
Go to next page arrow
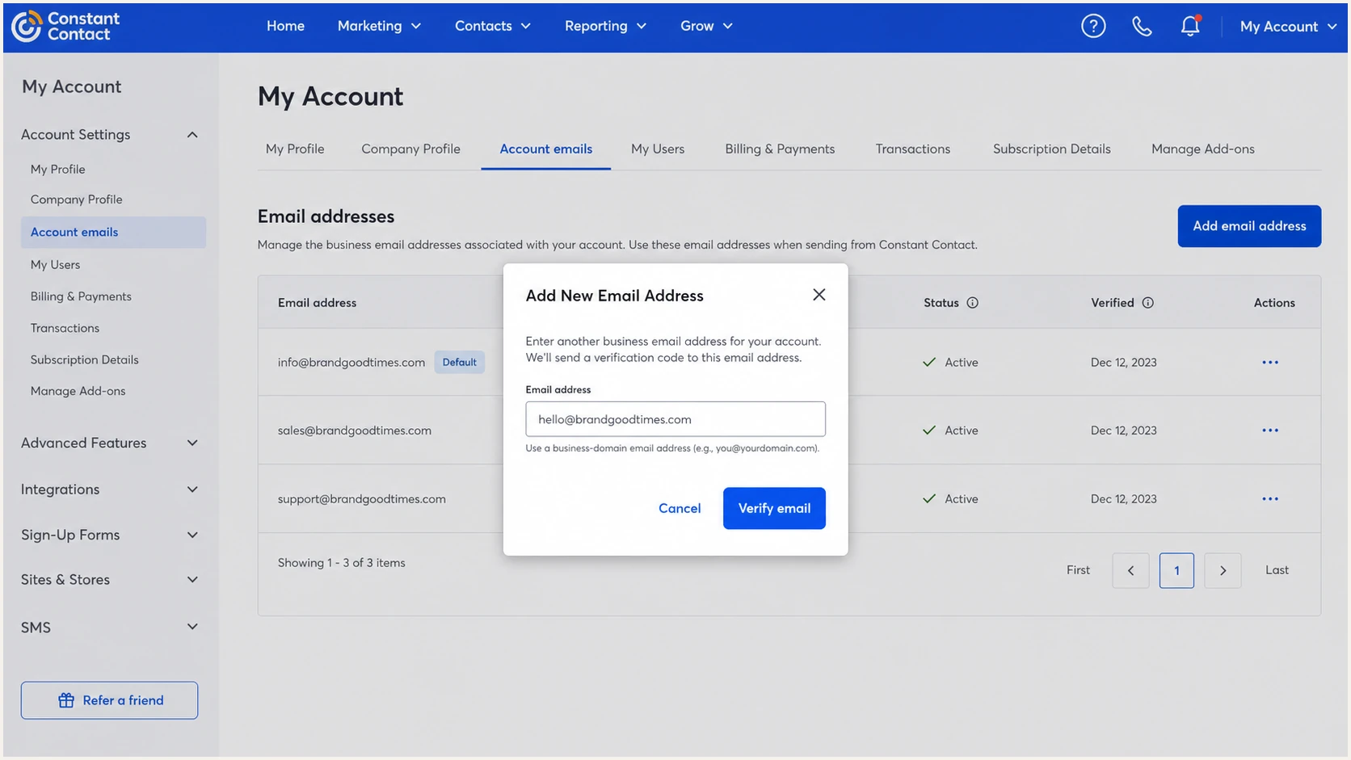(1223, 570)
